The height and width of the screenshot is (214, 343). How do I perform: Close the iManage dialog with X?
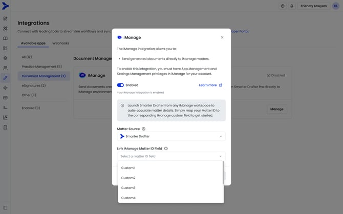click(x=222, y=37)
